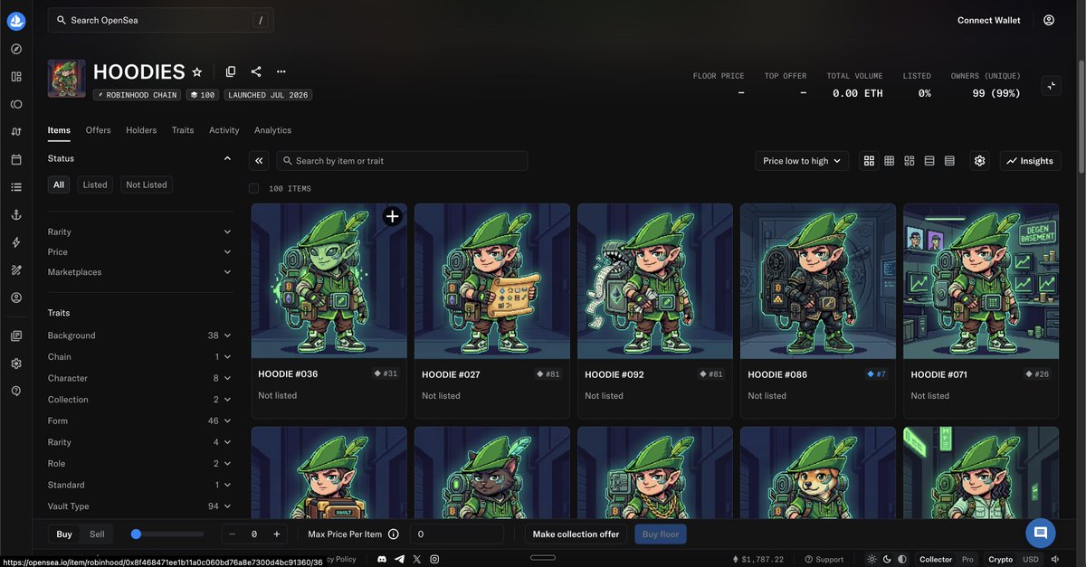Favorite the HOODIES collection with the star
1086x567 pixels.
(x=197, y=71)
